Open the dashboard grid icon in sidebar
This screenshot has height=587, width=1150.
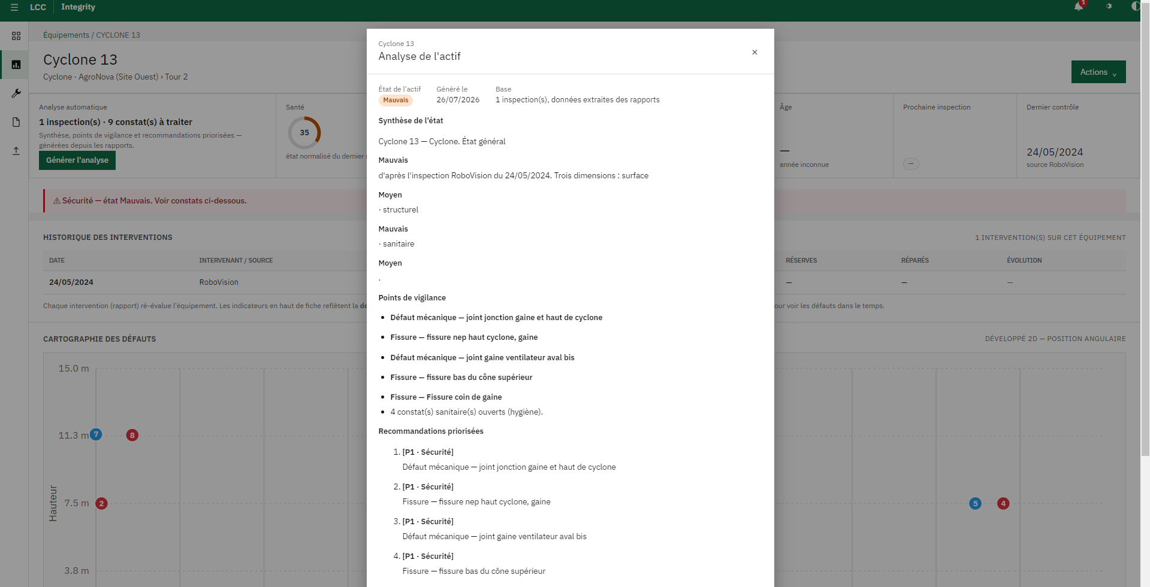[16, 36]
